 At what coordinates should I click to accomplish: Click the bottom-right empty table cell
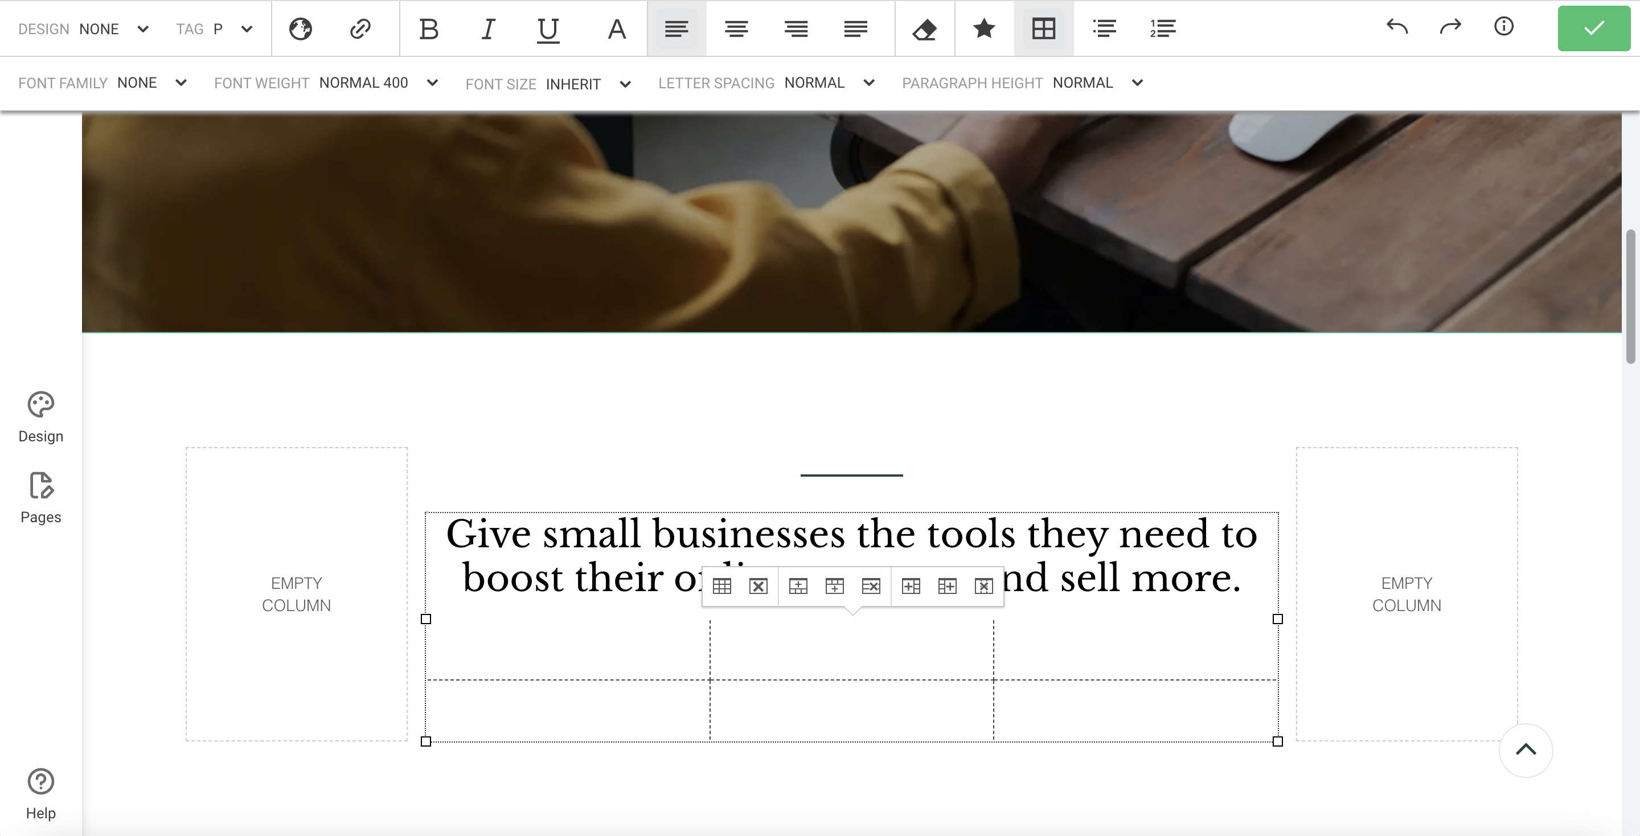coord(1136,711)
